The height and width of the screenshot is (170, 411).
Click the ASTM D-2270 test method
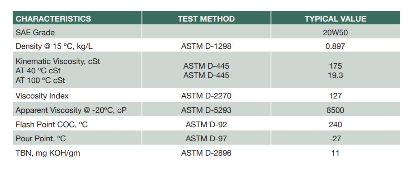(x=206, y=96)
